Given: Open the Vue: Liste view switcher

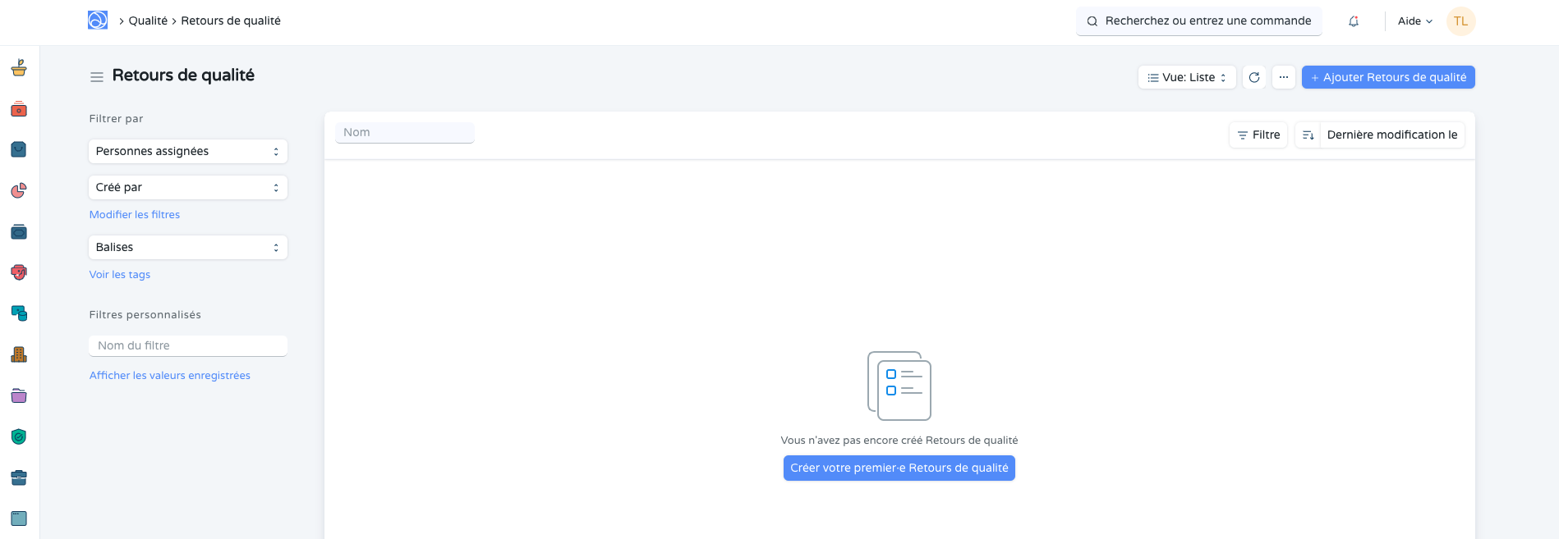Looking at the screenshot, I should [x=1187, y=77].
